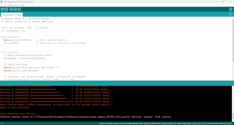Place cursor on the soilPin declaration line

(24, 28)
